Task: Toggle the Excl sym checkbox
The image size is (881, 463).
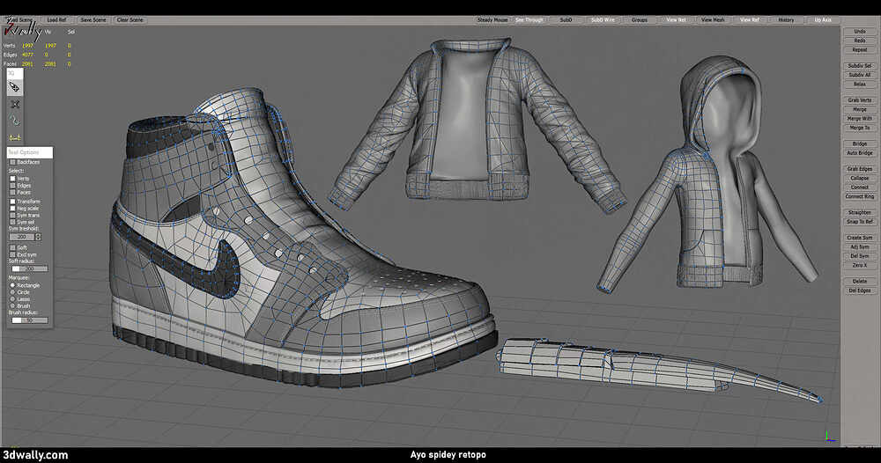Action: coord(12,254)
